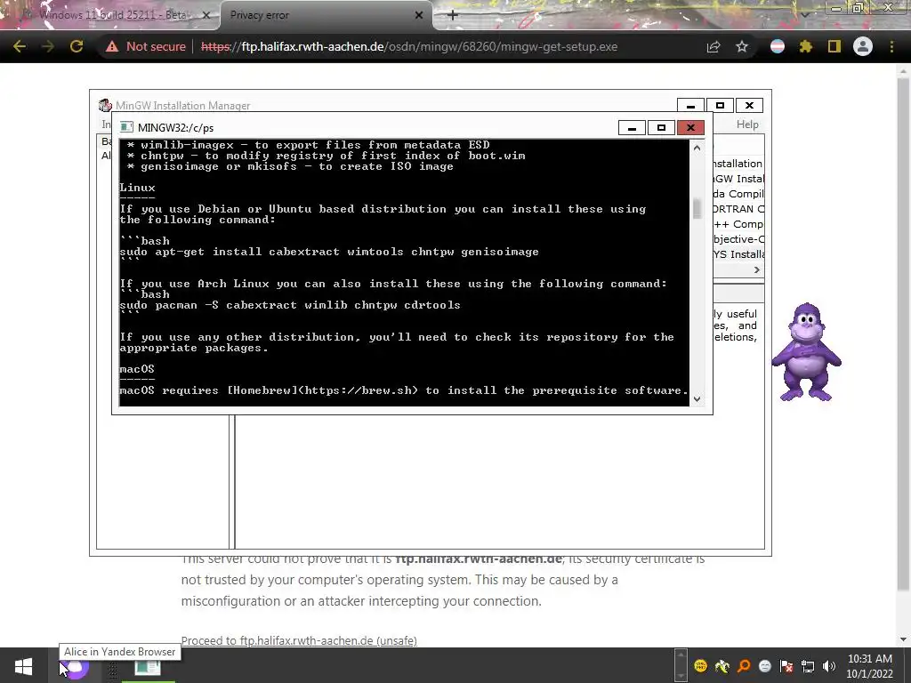Click the right arrow in MinGW package list scrollbar
The width and height of the screenshot is (911, 683).
756,269
